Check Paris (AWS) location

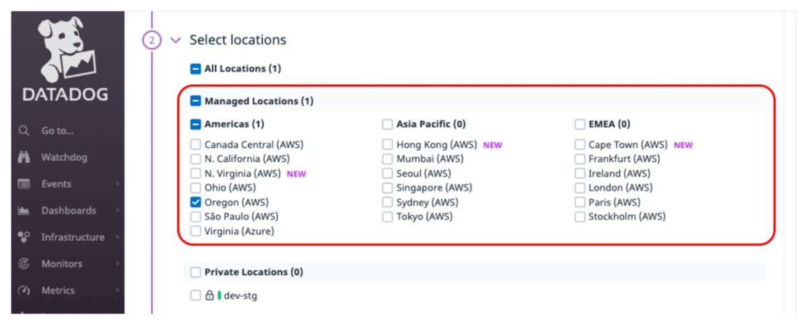click(x=580, y=202)
